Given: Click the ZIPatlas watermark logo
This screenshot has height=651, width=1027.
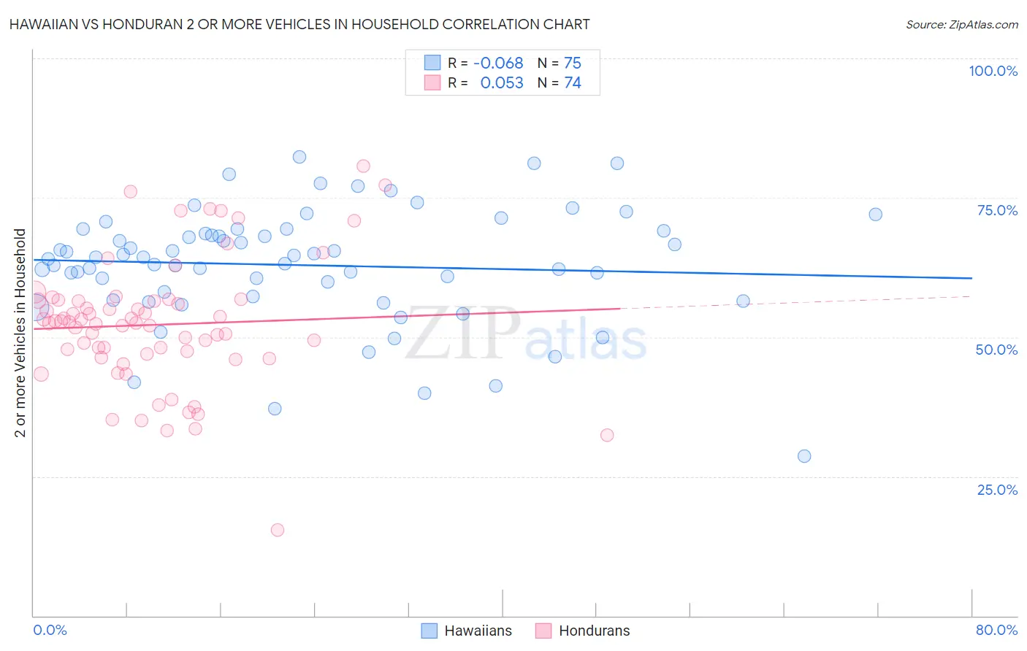Looking at the screenshot, I should [526, 334].
